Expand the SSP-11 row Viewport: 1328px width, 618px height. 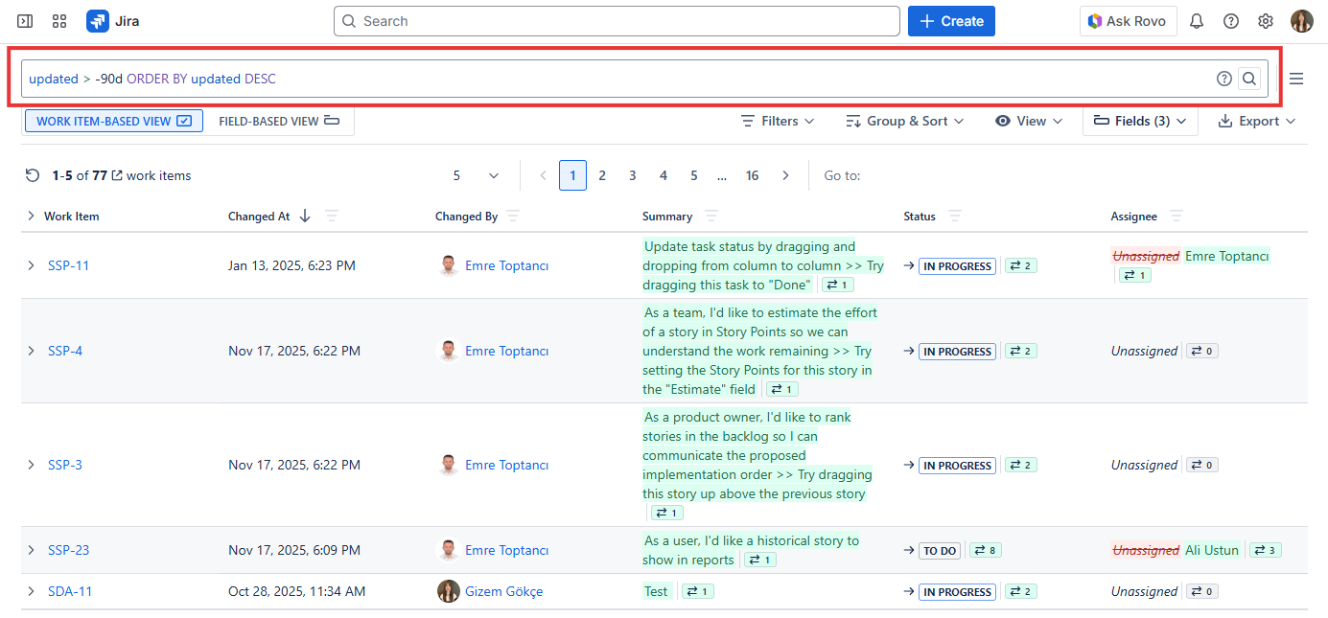(31, 265)
